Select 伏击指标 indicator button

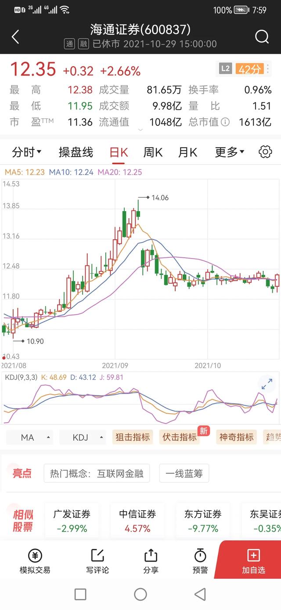point(179,437)
